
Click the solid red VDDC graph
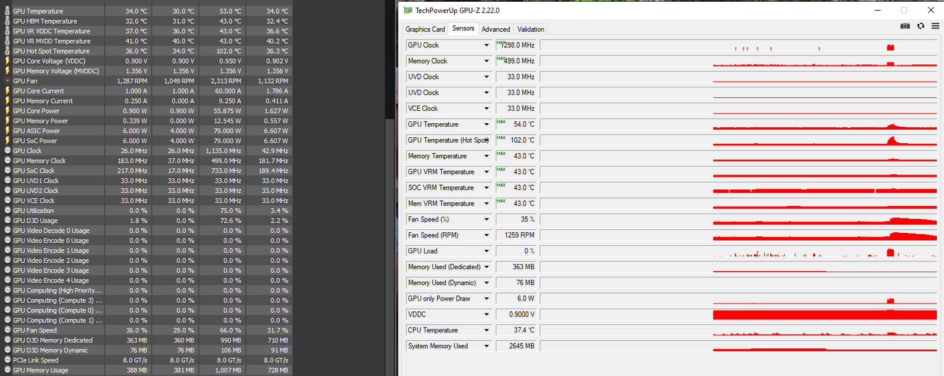click(825, 315)
